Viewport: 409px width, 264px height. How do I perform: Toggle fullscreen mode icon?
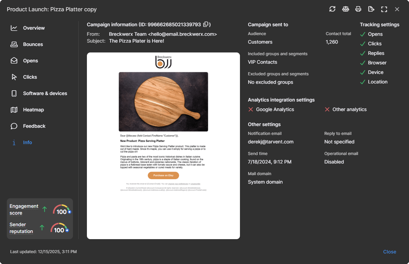tap(384, 9)
